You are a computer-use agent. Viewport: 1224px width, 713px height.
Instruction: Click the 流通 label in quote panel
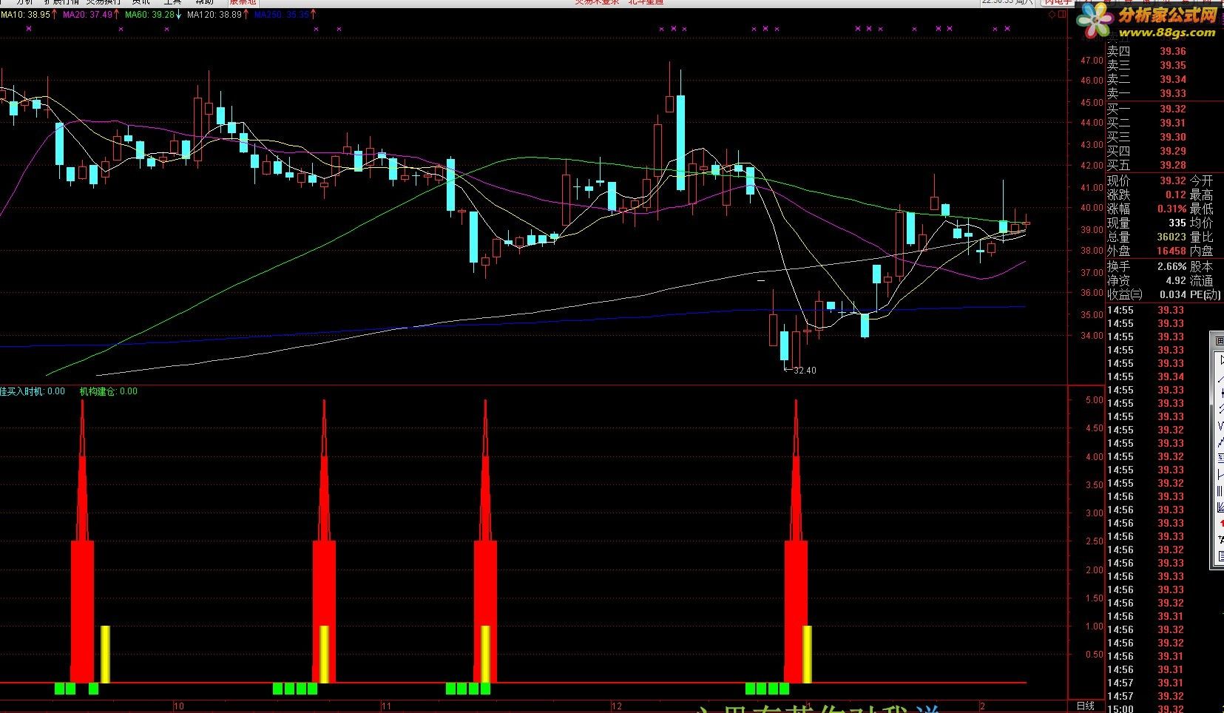(x=1202, y=280)
